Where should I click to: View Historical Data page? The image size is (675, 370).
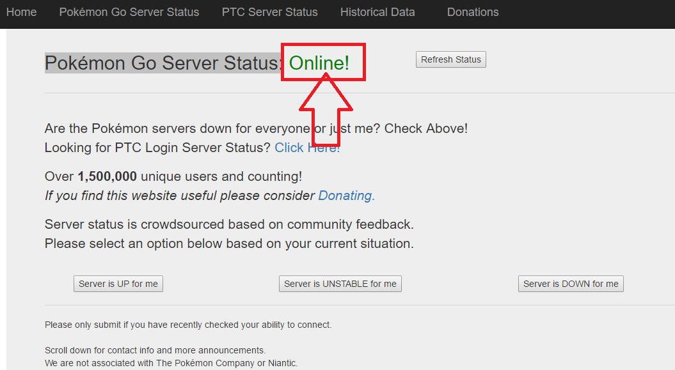(x=377, y=12)
